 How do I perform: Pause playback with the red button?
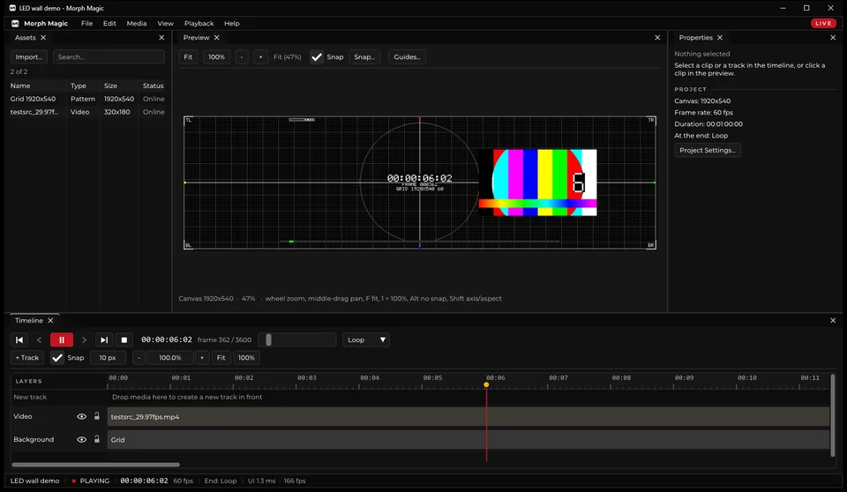point(62,339)
